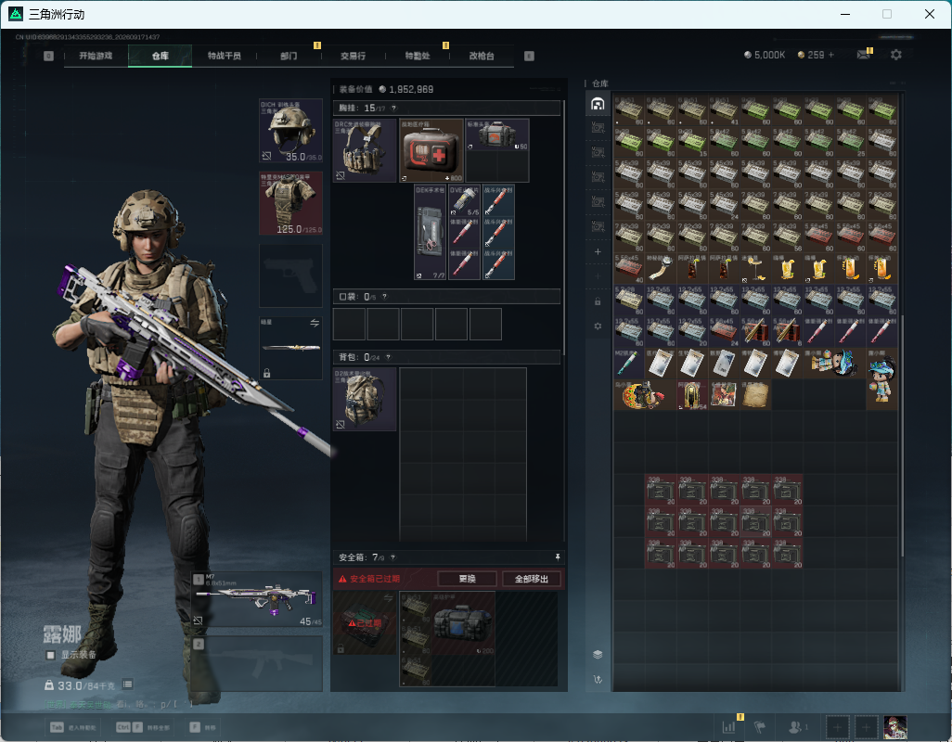Go to the 交易行 tab
The image size is (952, 742).
(353, 56)
